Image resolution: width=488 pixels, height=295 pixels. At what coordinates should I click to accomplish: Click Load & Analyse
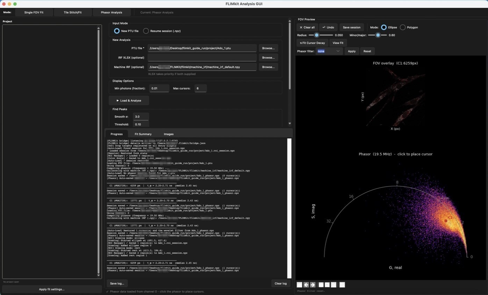[x=129, y=101]
